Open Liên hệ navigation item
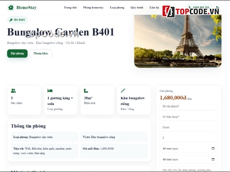This screenshot has width=230, height=172. click(x=154, y=7)
